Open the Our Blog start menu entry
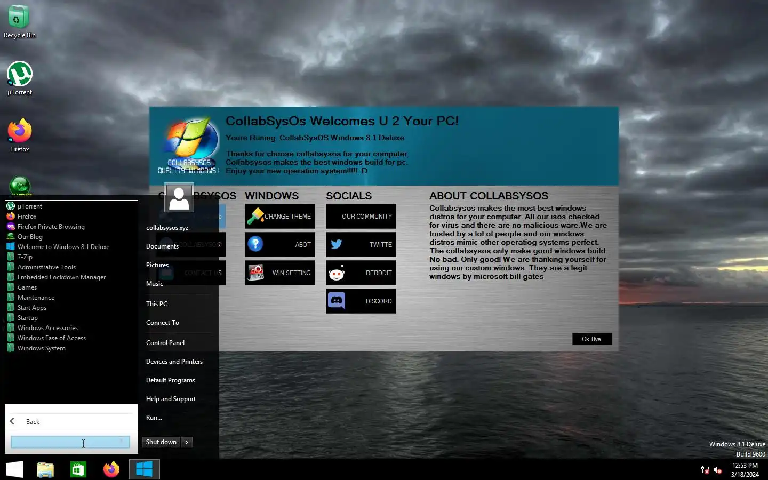Viewport: 768px width, 480px height. [x=71, y=237]
